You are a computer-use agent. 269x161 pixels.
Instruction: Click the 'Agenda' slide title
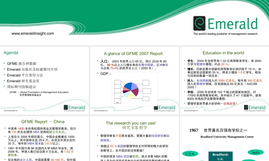pos(11,53)
